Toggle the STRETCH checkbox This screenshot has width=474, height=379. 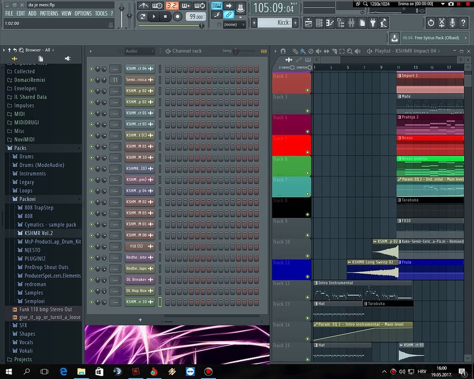(310, 67)
